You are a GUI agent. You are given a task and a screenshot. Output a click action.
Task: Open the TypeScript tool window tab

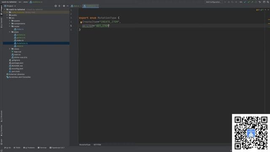pos(57,148)
